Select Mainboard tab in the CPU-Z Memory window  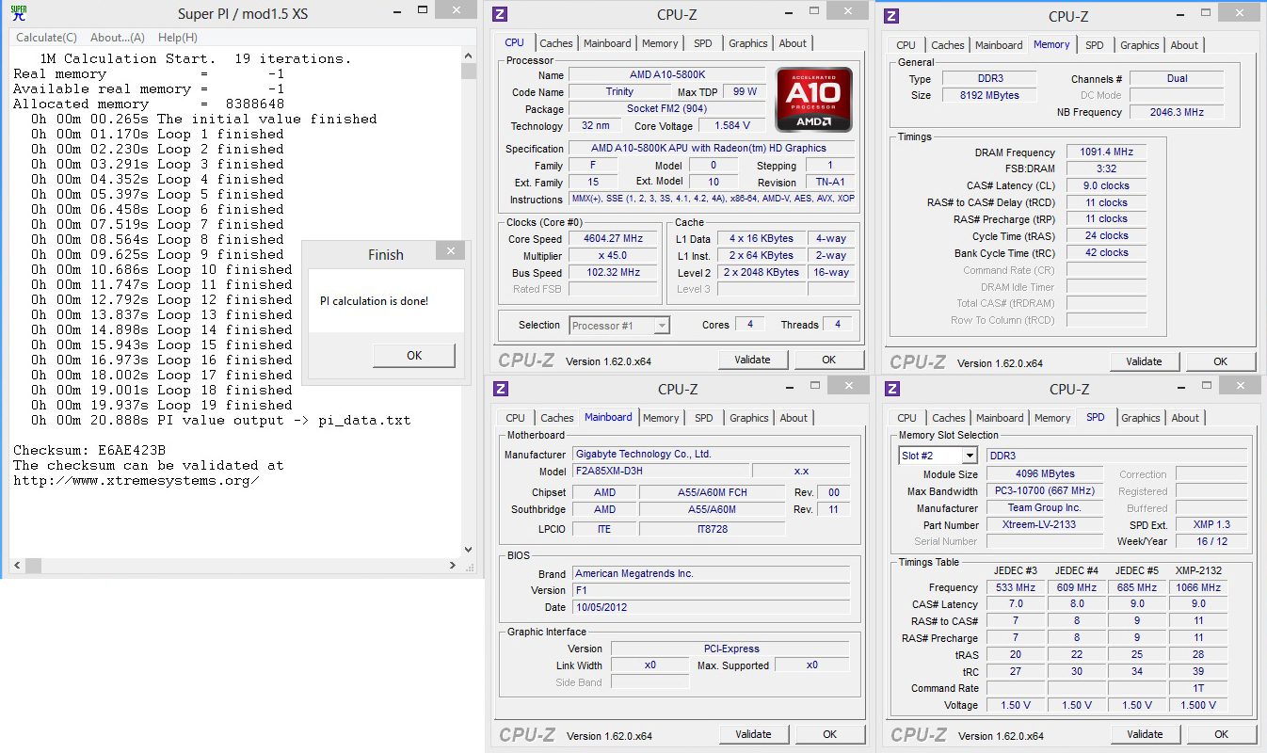(x=999, y=45)
